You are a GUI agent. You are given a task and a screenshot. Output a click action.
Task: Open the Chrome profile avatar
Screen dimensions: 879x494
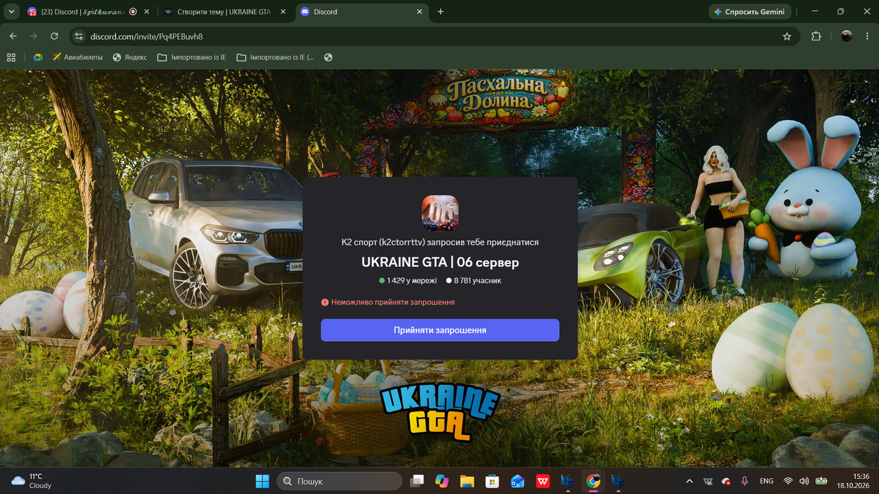847,36
